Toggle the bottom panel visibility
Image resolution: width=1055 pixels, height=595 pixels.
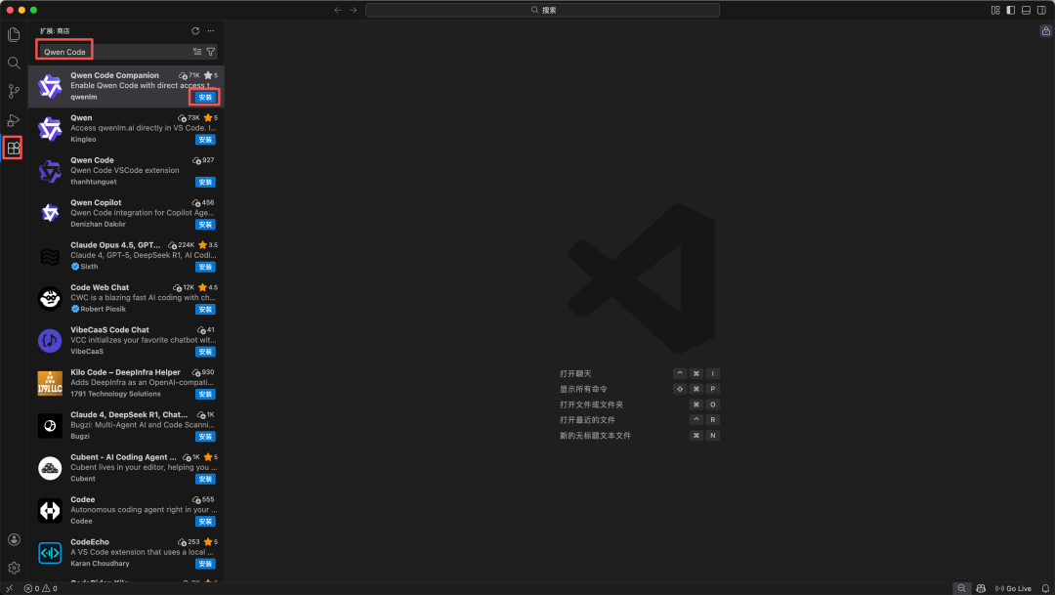pos(1026,10)
